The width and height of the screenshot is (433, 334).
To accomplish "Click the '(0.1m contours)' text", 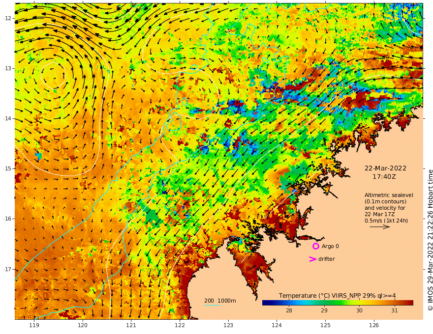I will pyautogui.click(x=385, y=201).
